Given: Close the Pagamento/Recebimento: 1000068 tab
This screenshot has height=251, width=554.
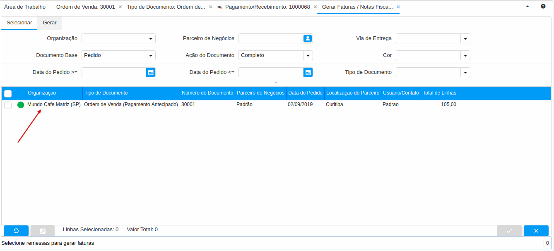Looking at the screenshot, I should point(315,7).
